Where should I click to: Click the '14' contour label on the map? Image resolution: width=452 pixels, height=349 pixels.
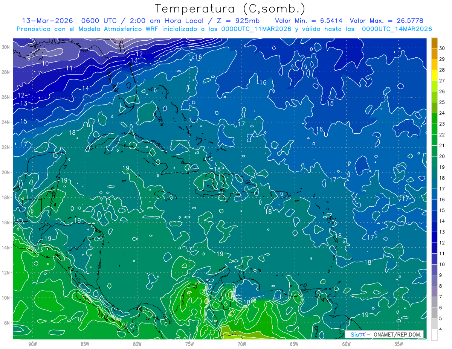86,88
